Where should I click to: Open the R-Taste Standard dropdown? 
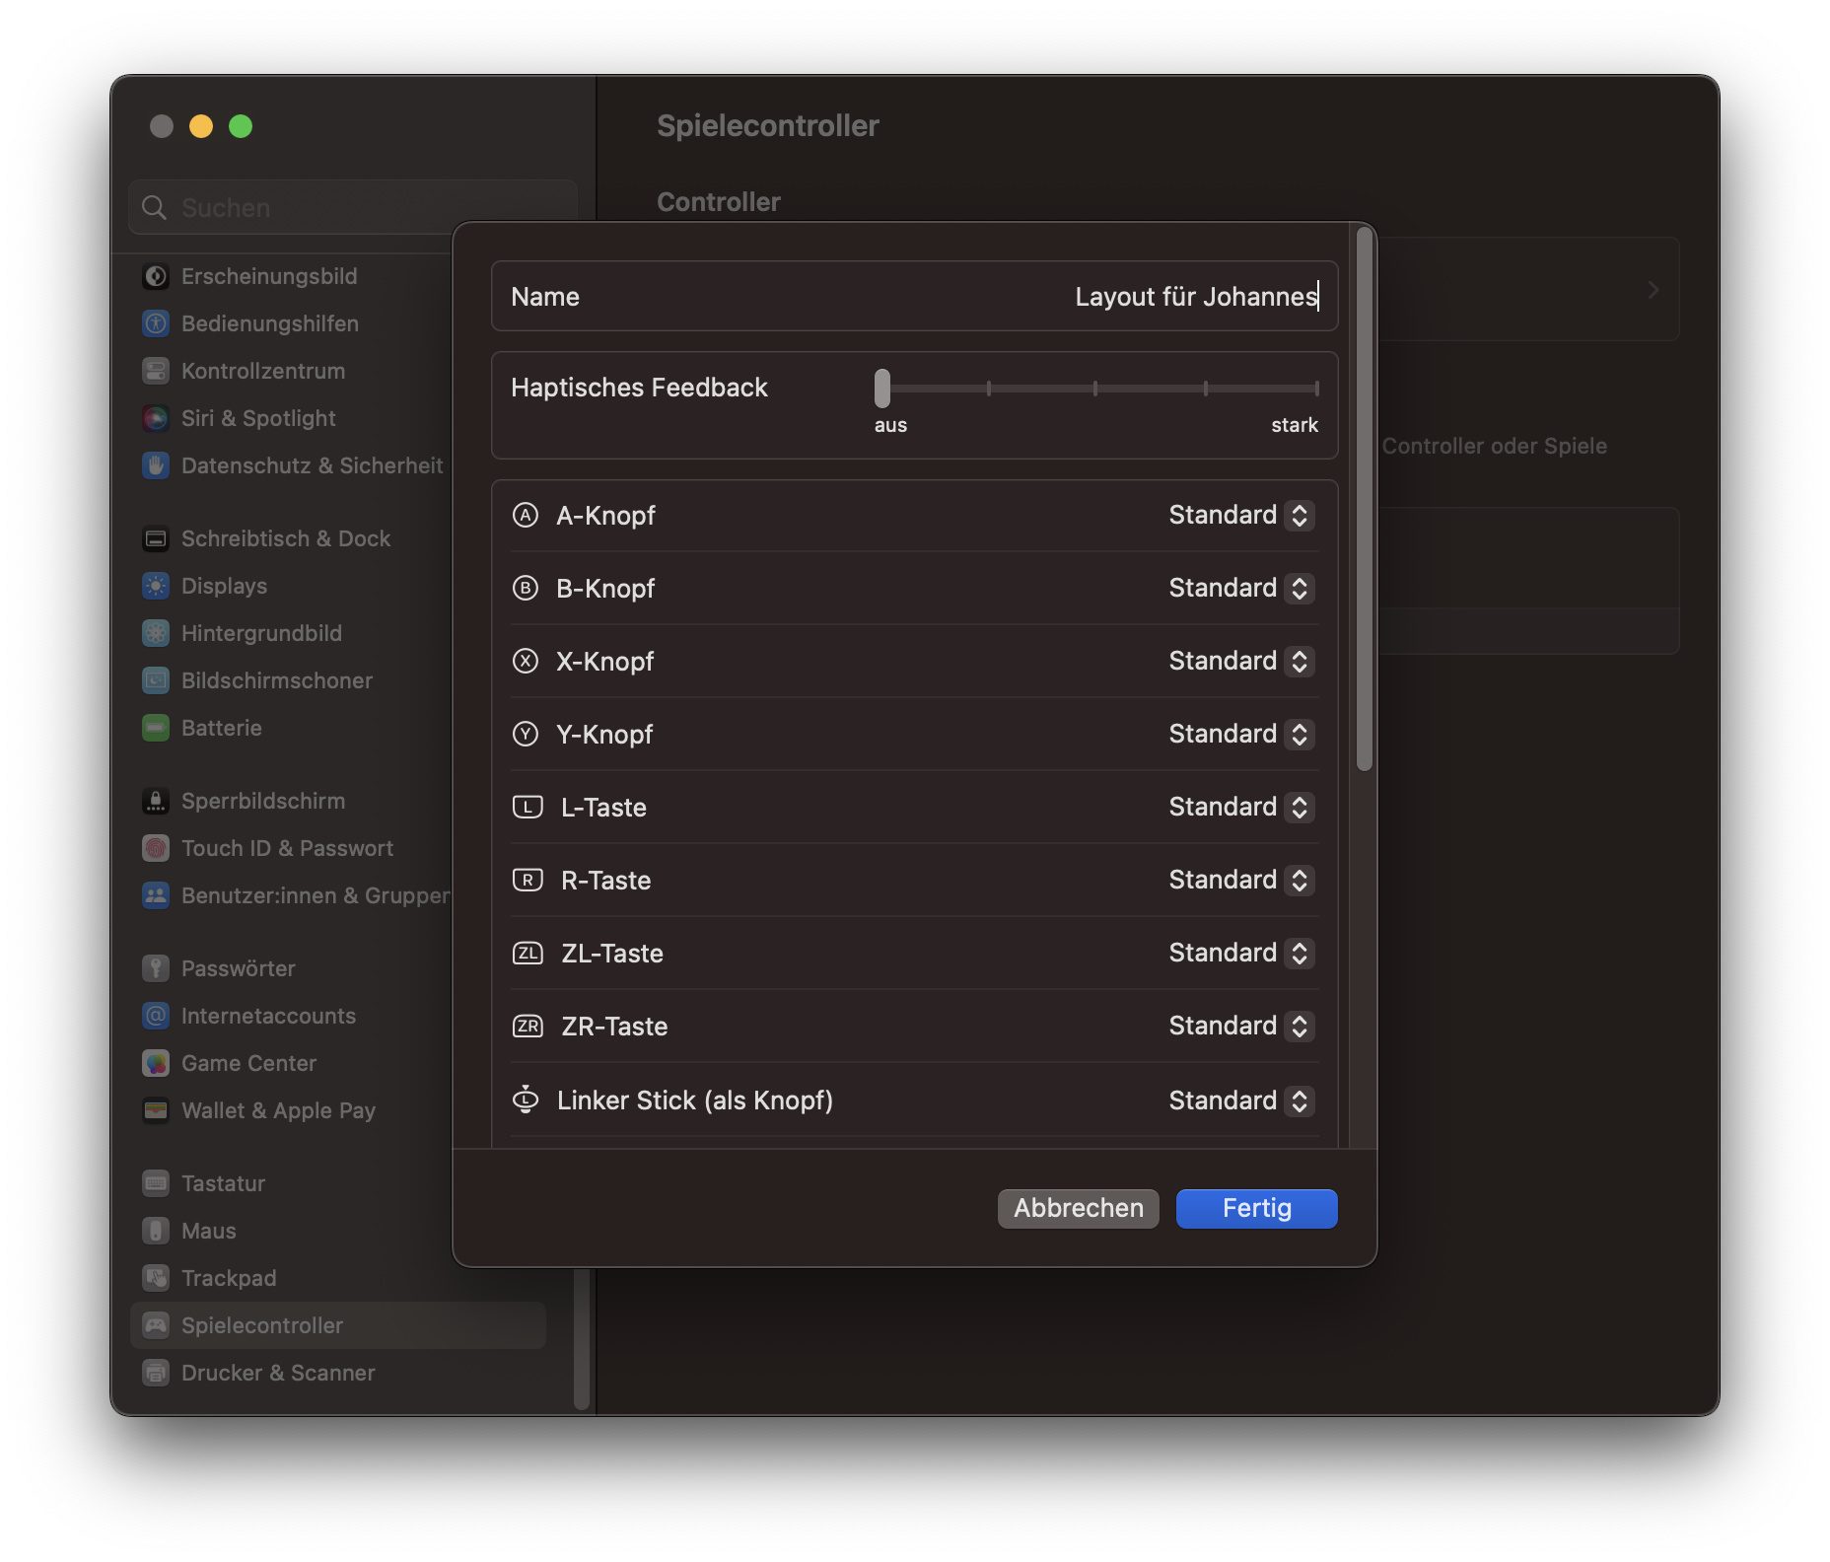click(1241, 880)
